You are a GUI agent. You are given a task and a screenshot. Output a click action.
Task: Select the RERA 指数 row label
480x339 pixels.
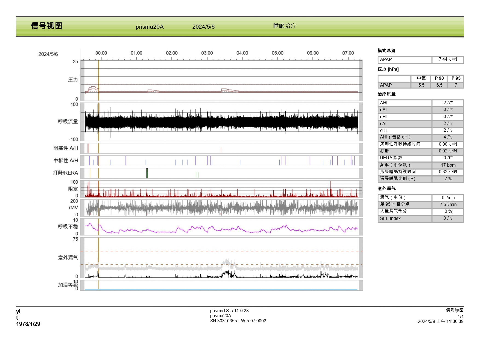tap(391, 158)
